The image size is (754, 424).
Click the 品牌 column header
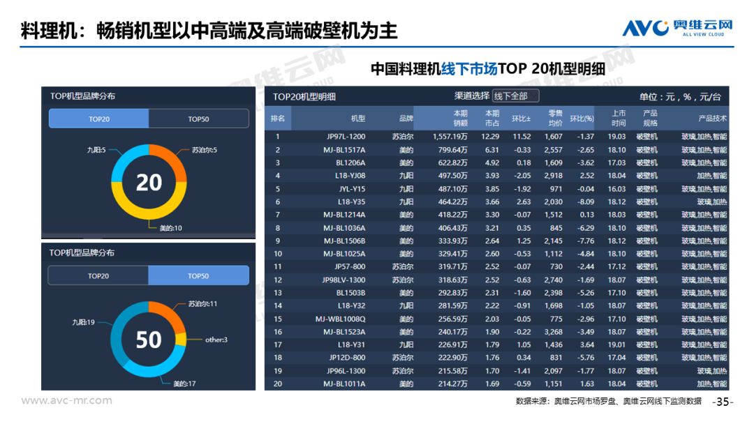(406, 119)
